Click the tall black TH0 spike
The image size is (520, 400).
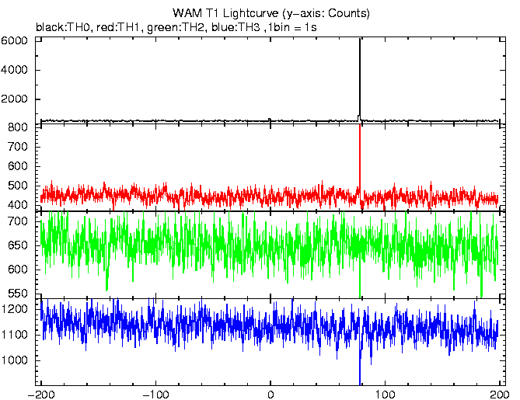[360, 78]
